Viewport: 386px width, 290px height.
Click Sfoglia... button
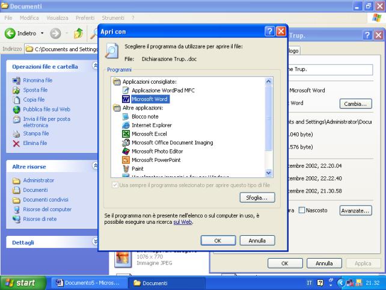[257, 197]
